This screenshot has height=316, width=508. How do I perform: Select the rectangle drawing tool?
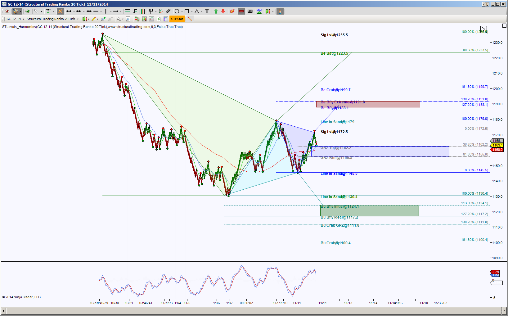187,11
